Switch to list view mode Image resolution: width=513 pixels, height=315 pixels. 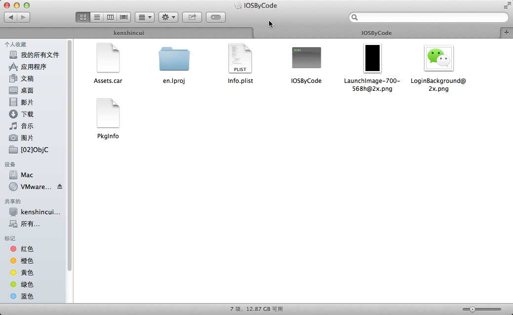pos(97,17)
